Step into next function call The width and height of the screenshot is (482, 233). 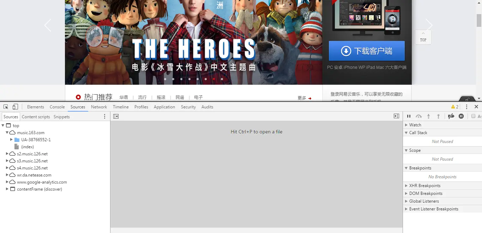(428, 116)
